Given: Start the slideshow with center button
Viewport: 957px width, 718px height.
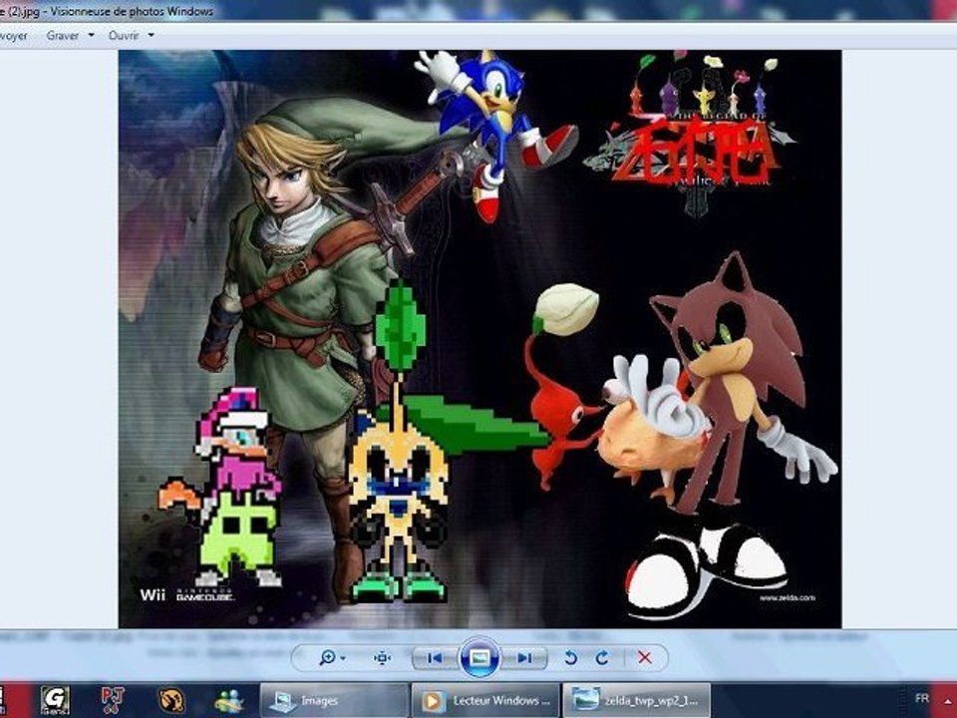Looking at the screenshot, I should [479, 657].
